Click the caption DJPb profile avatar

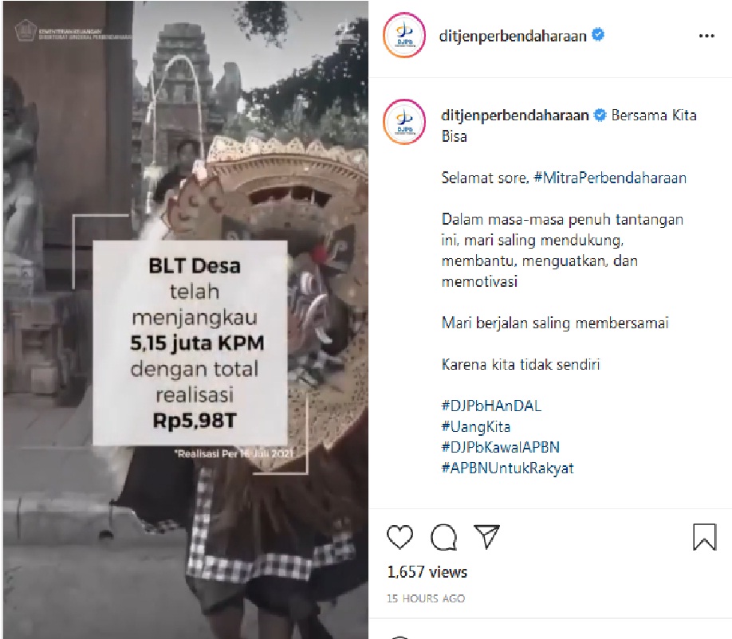tap(404, 122)
